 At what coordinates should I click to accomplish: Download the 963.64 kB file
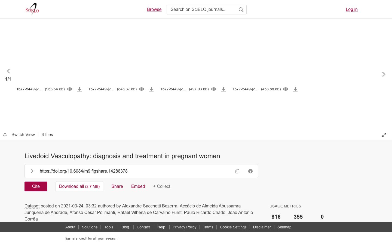coord(79,89)
